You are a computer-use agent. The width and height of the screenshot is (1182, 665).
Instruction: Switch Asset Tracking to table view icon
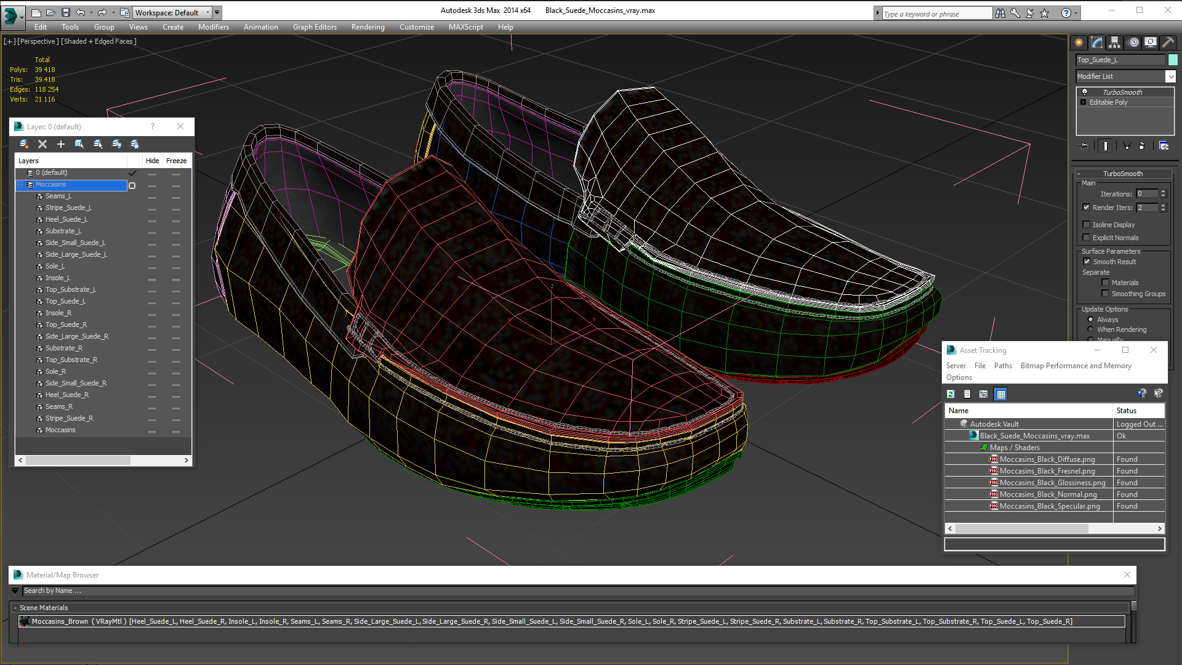[1001, 394]
